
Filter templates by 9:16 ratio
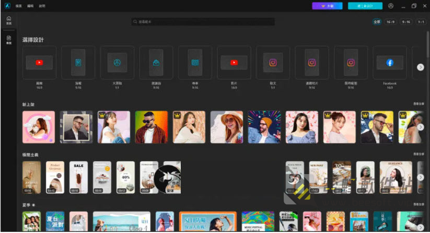click(406, 22)
